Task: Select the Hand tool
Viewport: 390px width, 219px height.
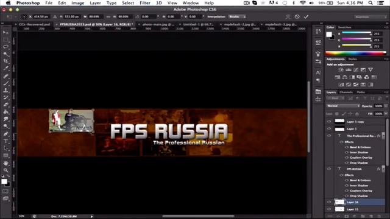Action: [5, 163]
